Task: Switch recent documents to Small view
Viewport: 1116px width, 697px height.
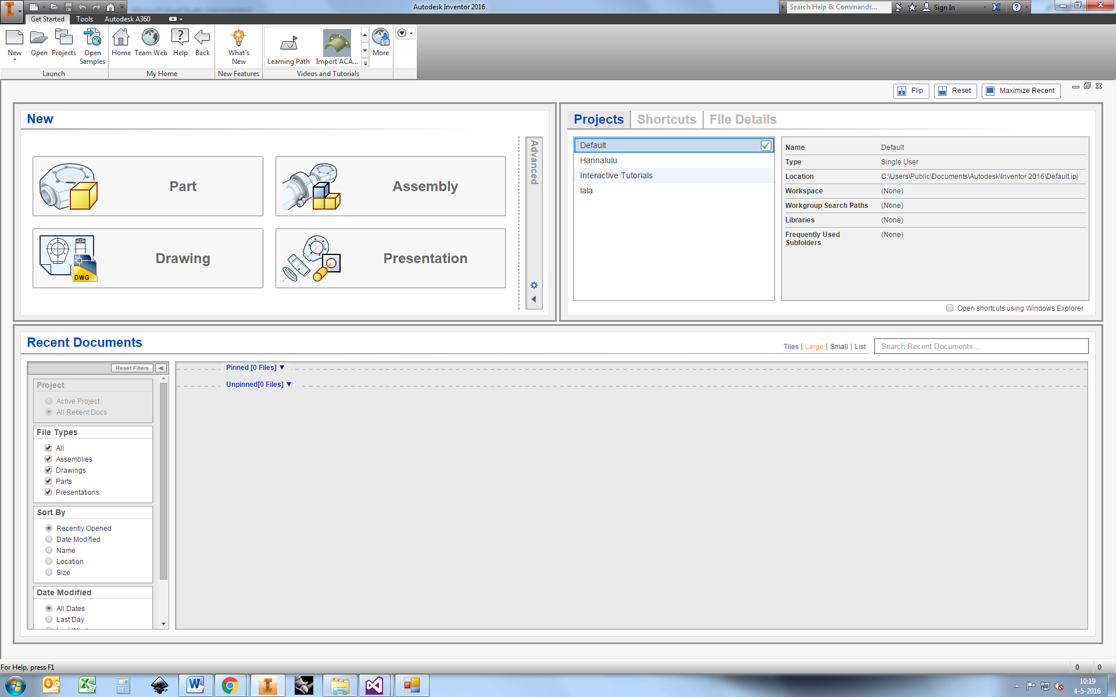Action: click(x=839, y=347)
